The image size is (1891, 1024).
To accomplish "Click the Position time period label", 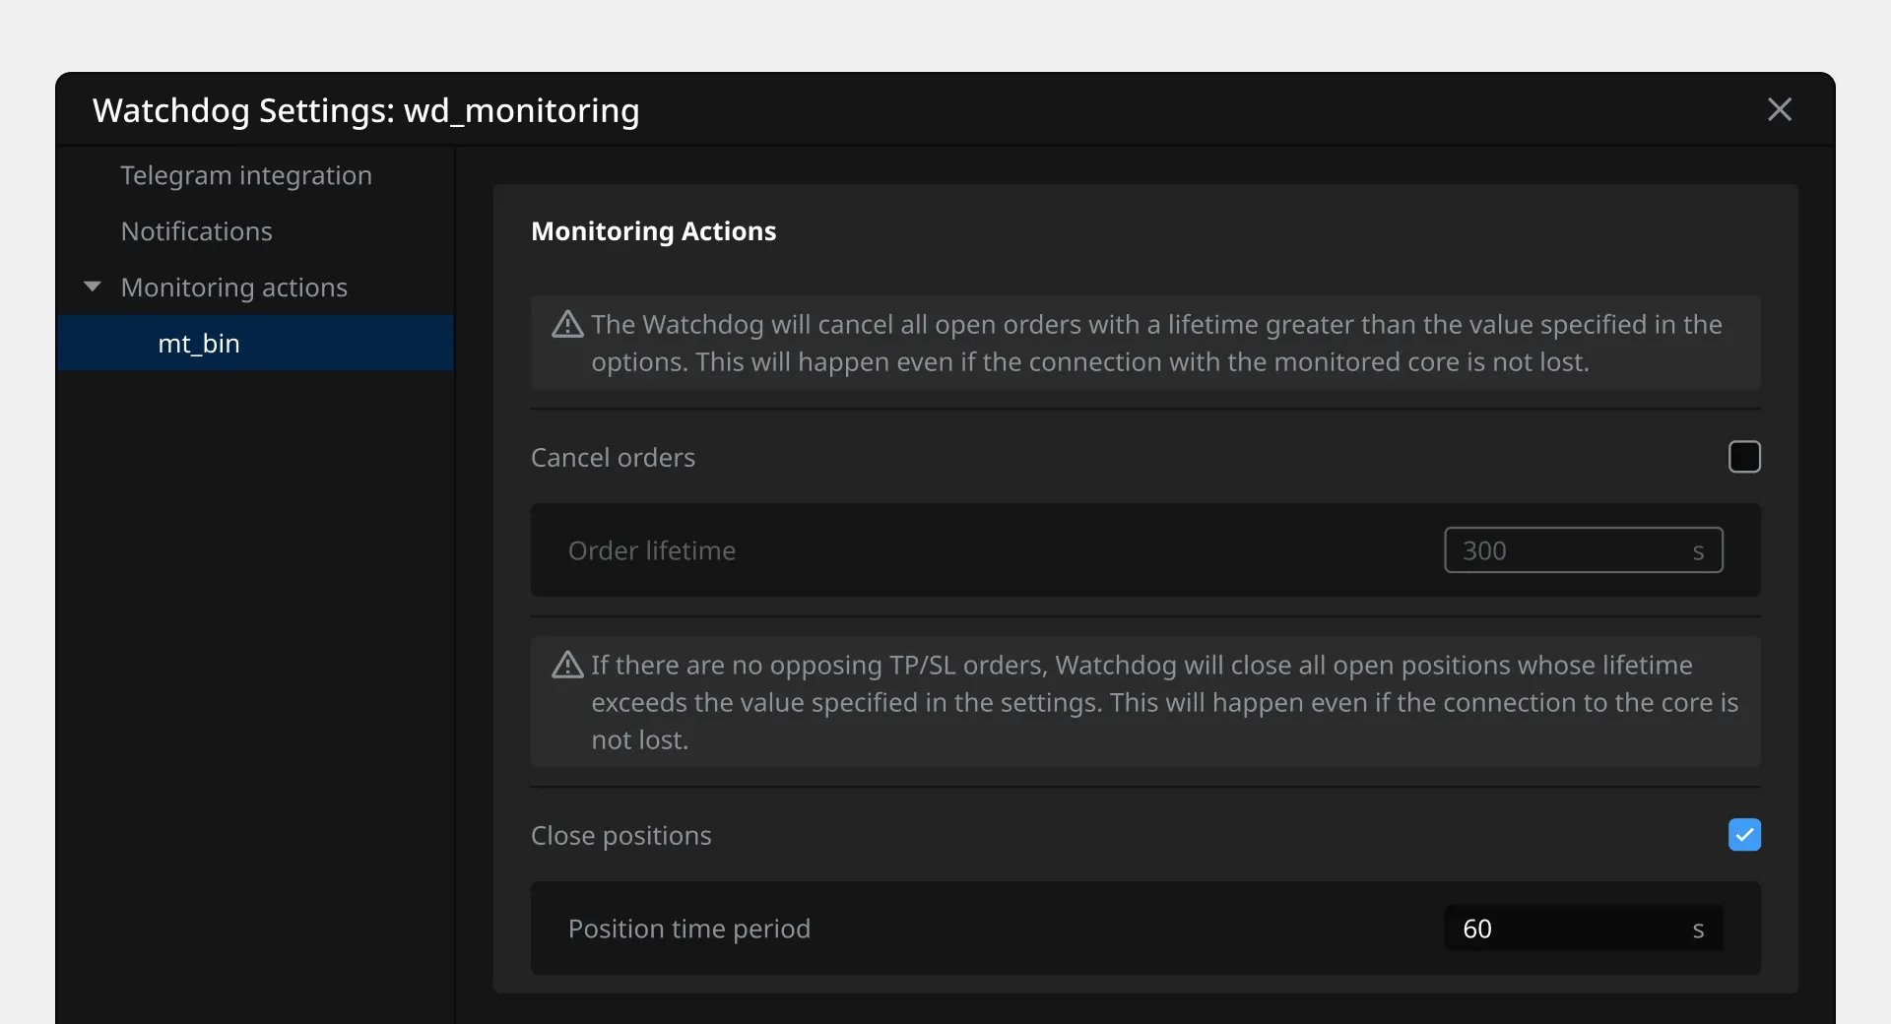I will coord(688,928).
